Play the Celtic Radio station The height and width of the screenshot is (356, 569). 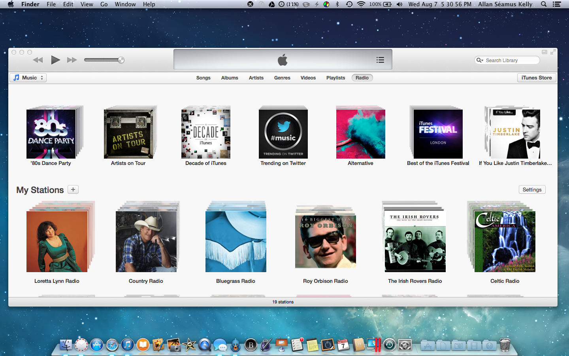[505, 242]
